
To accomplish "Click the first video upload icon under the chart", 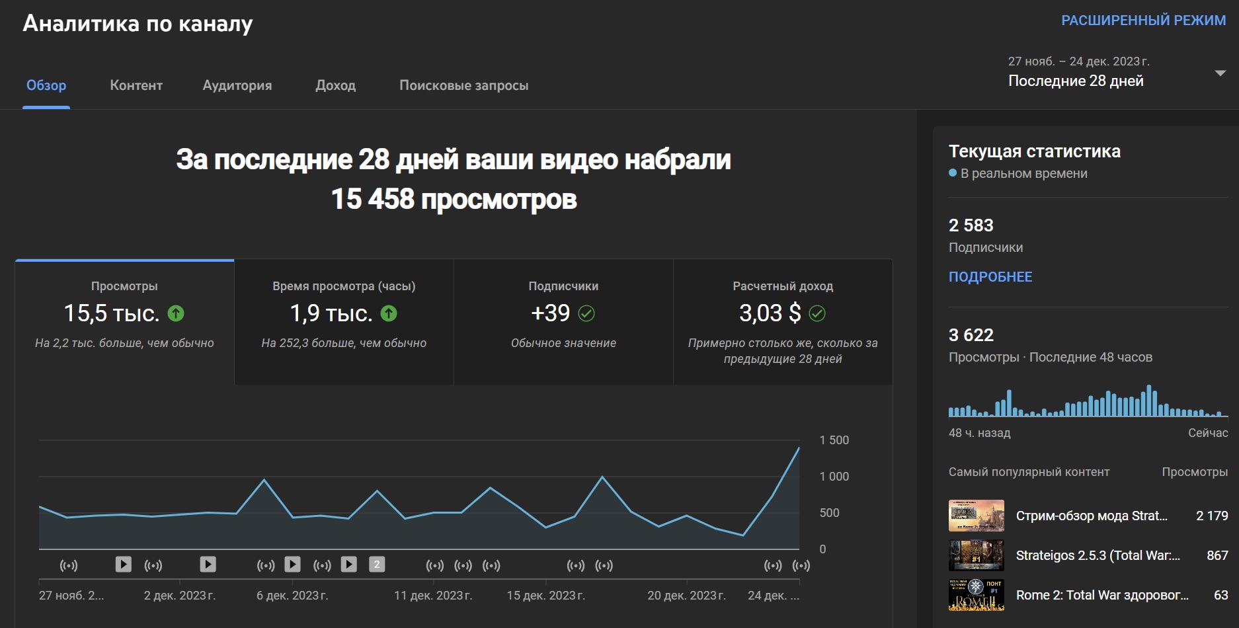I will pyautogui.click(x=124, y=564).
